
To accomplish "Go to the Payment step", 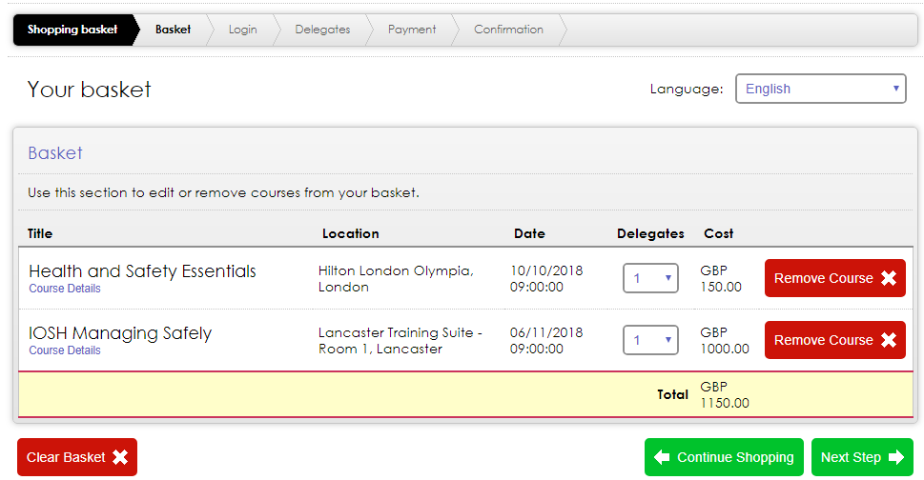I will [412, 30].
